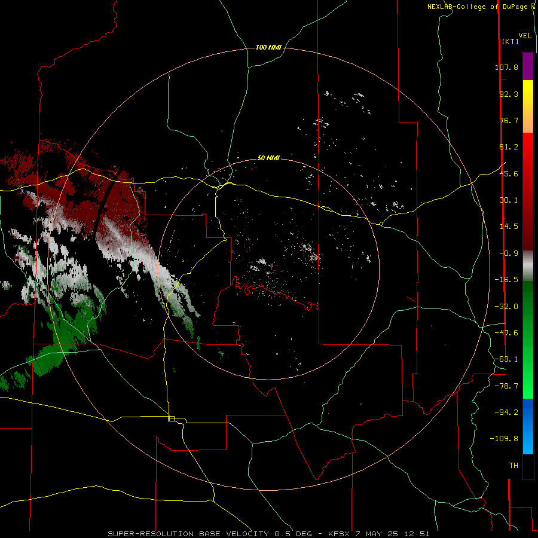Image resolution: width=538 pixels, height=538 pixels.
Task: Click the gray zero-velocity color bar segment
Action: [528, 265]
